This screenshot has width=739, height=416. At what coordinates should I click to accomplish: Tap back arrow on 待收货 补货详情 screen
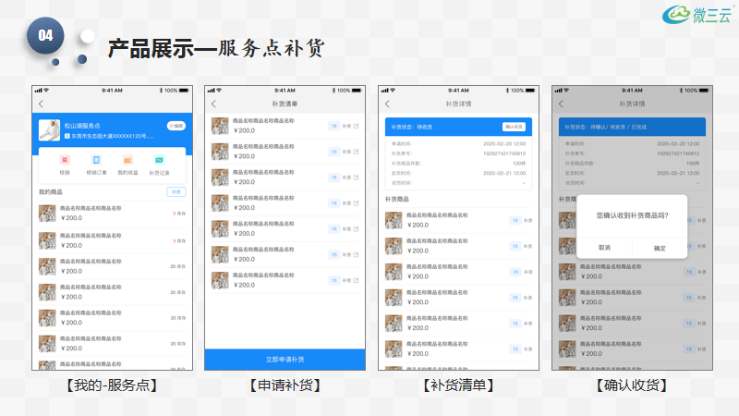pos(387,104)
